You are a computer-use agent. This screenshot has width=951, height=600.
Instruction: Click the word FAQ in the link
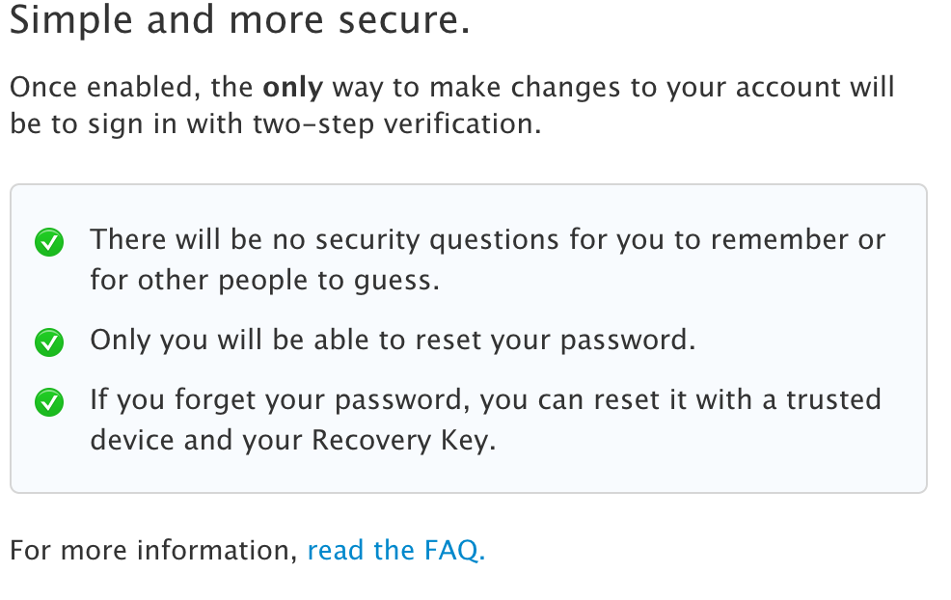click(x=450, y=551)
